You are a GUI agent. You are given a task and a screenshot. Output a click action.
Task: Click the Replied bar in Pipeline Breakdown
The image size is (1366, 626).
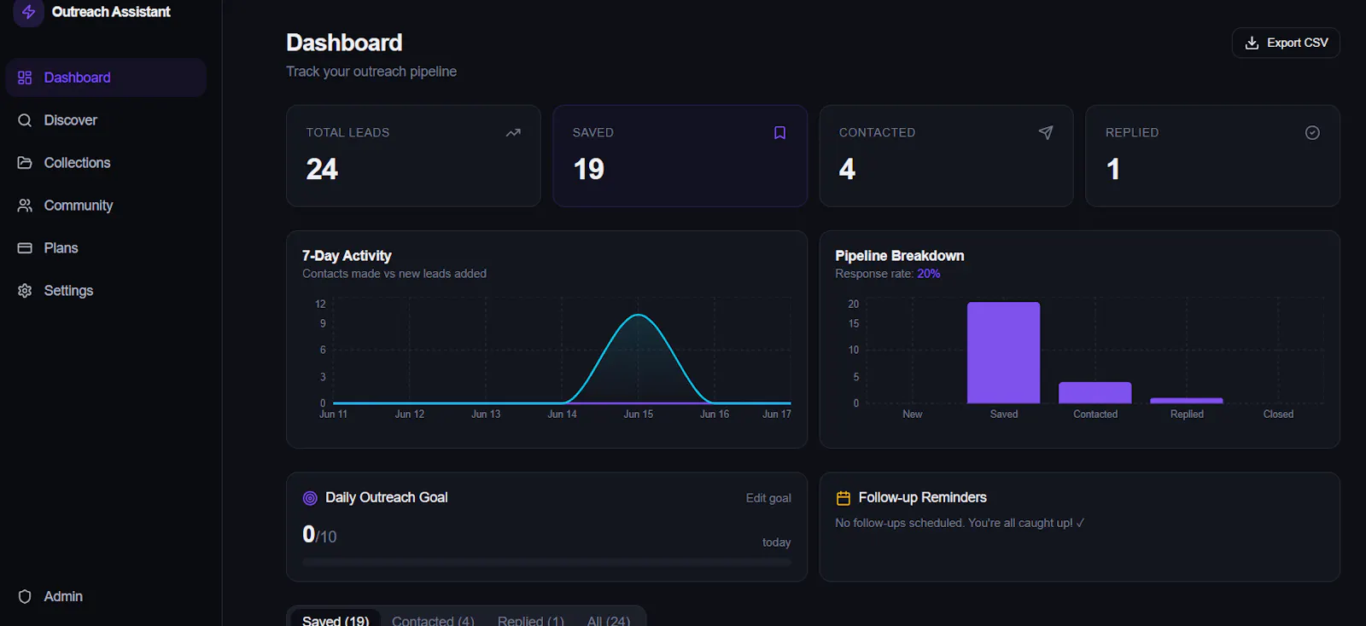coord(1187,401)
